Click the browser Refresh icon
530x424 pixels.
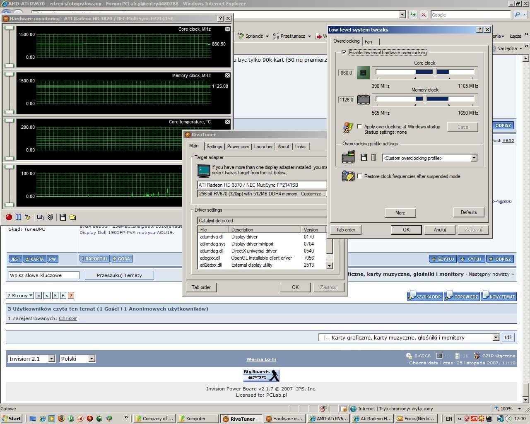(412, 14)
